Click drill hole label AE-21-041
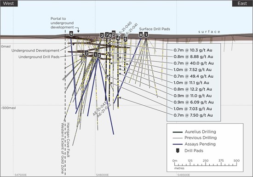Screen dimensions: 253x177 132,29
